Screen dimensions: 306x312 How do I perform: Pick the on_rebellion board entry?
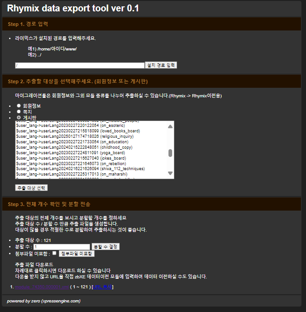[92, 164]
